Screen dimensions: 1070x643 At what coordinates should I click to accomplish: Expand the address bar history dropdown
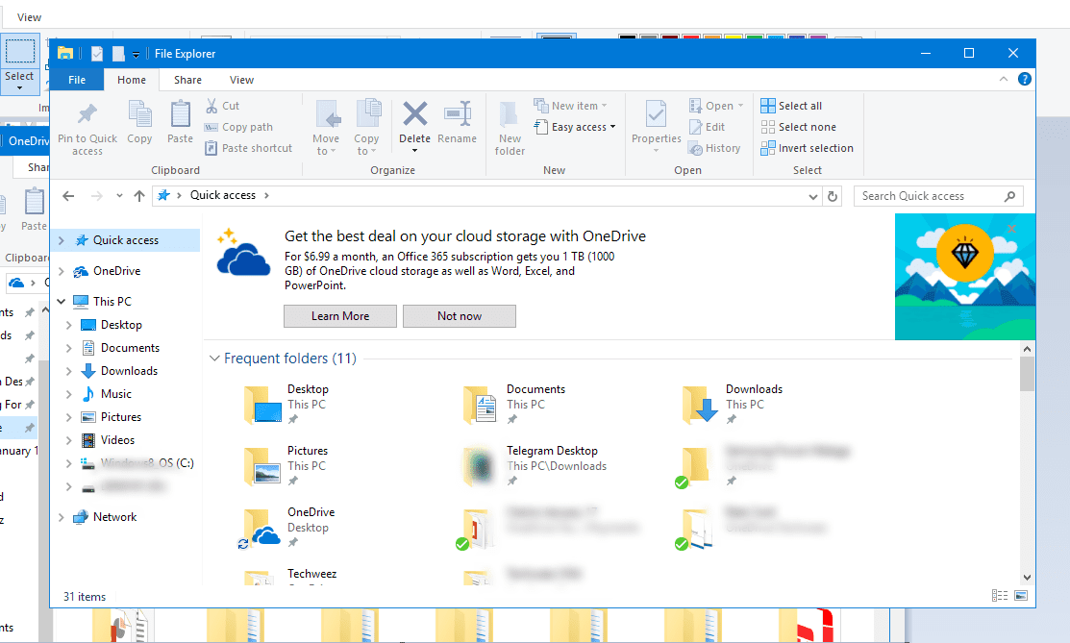(812, 197)
